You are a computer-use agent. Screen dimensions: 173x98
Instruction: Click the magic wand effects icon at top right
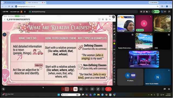[169, 12]
